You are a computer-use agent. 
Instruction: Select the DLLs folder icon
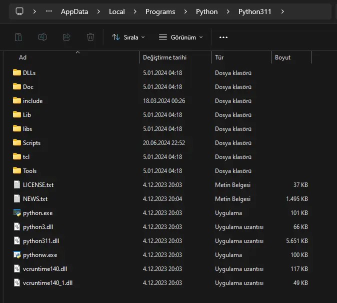[x=17, y=72]
